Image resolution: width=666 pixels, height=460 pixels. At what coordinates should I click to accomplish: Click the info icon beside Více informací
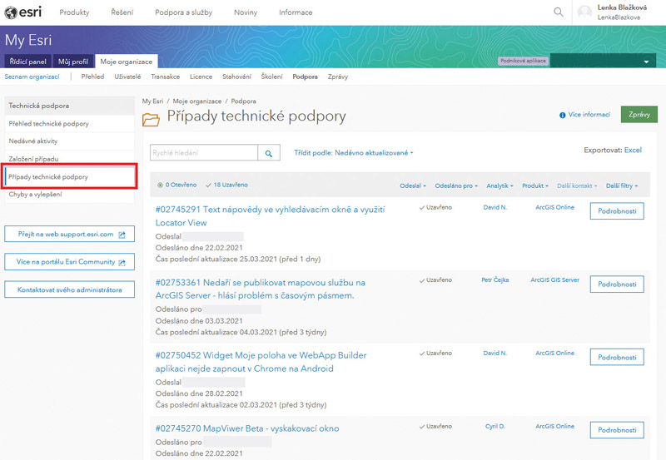[563, 115]
